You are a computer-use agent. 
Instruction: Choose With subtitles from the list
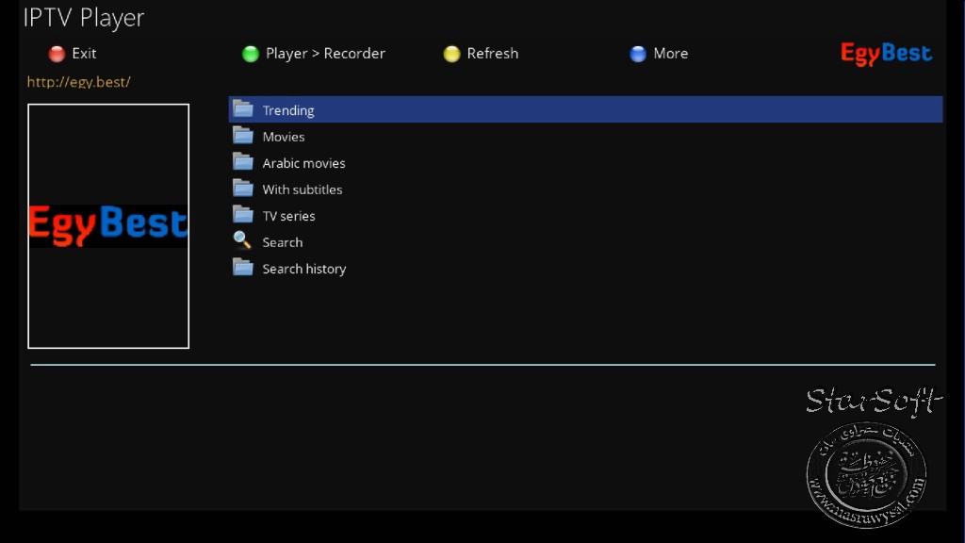585,189
